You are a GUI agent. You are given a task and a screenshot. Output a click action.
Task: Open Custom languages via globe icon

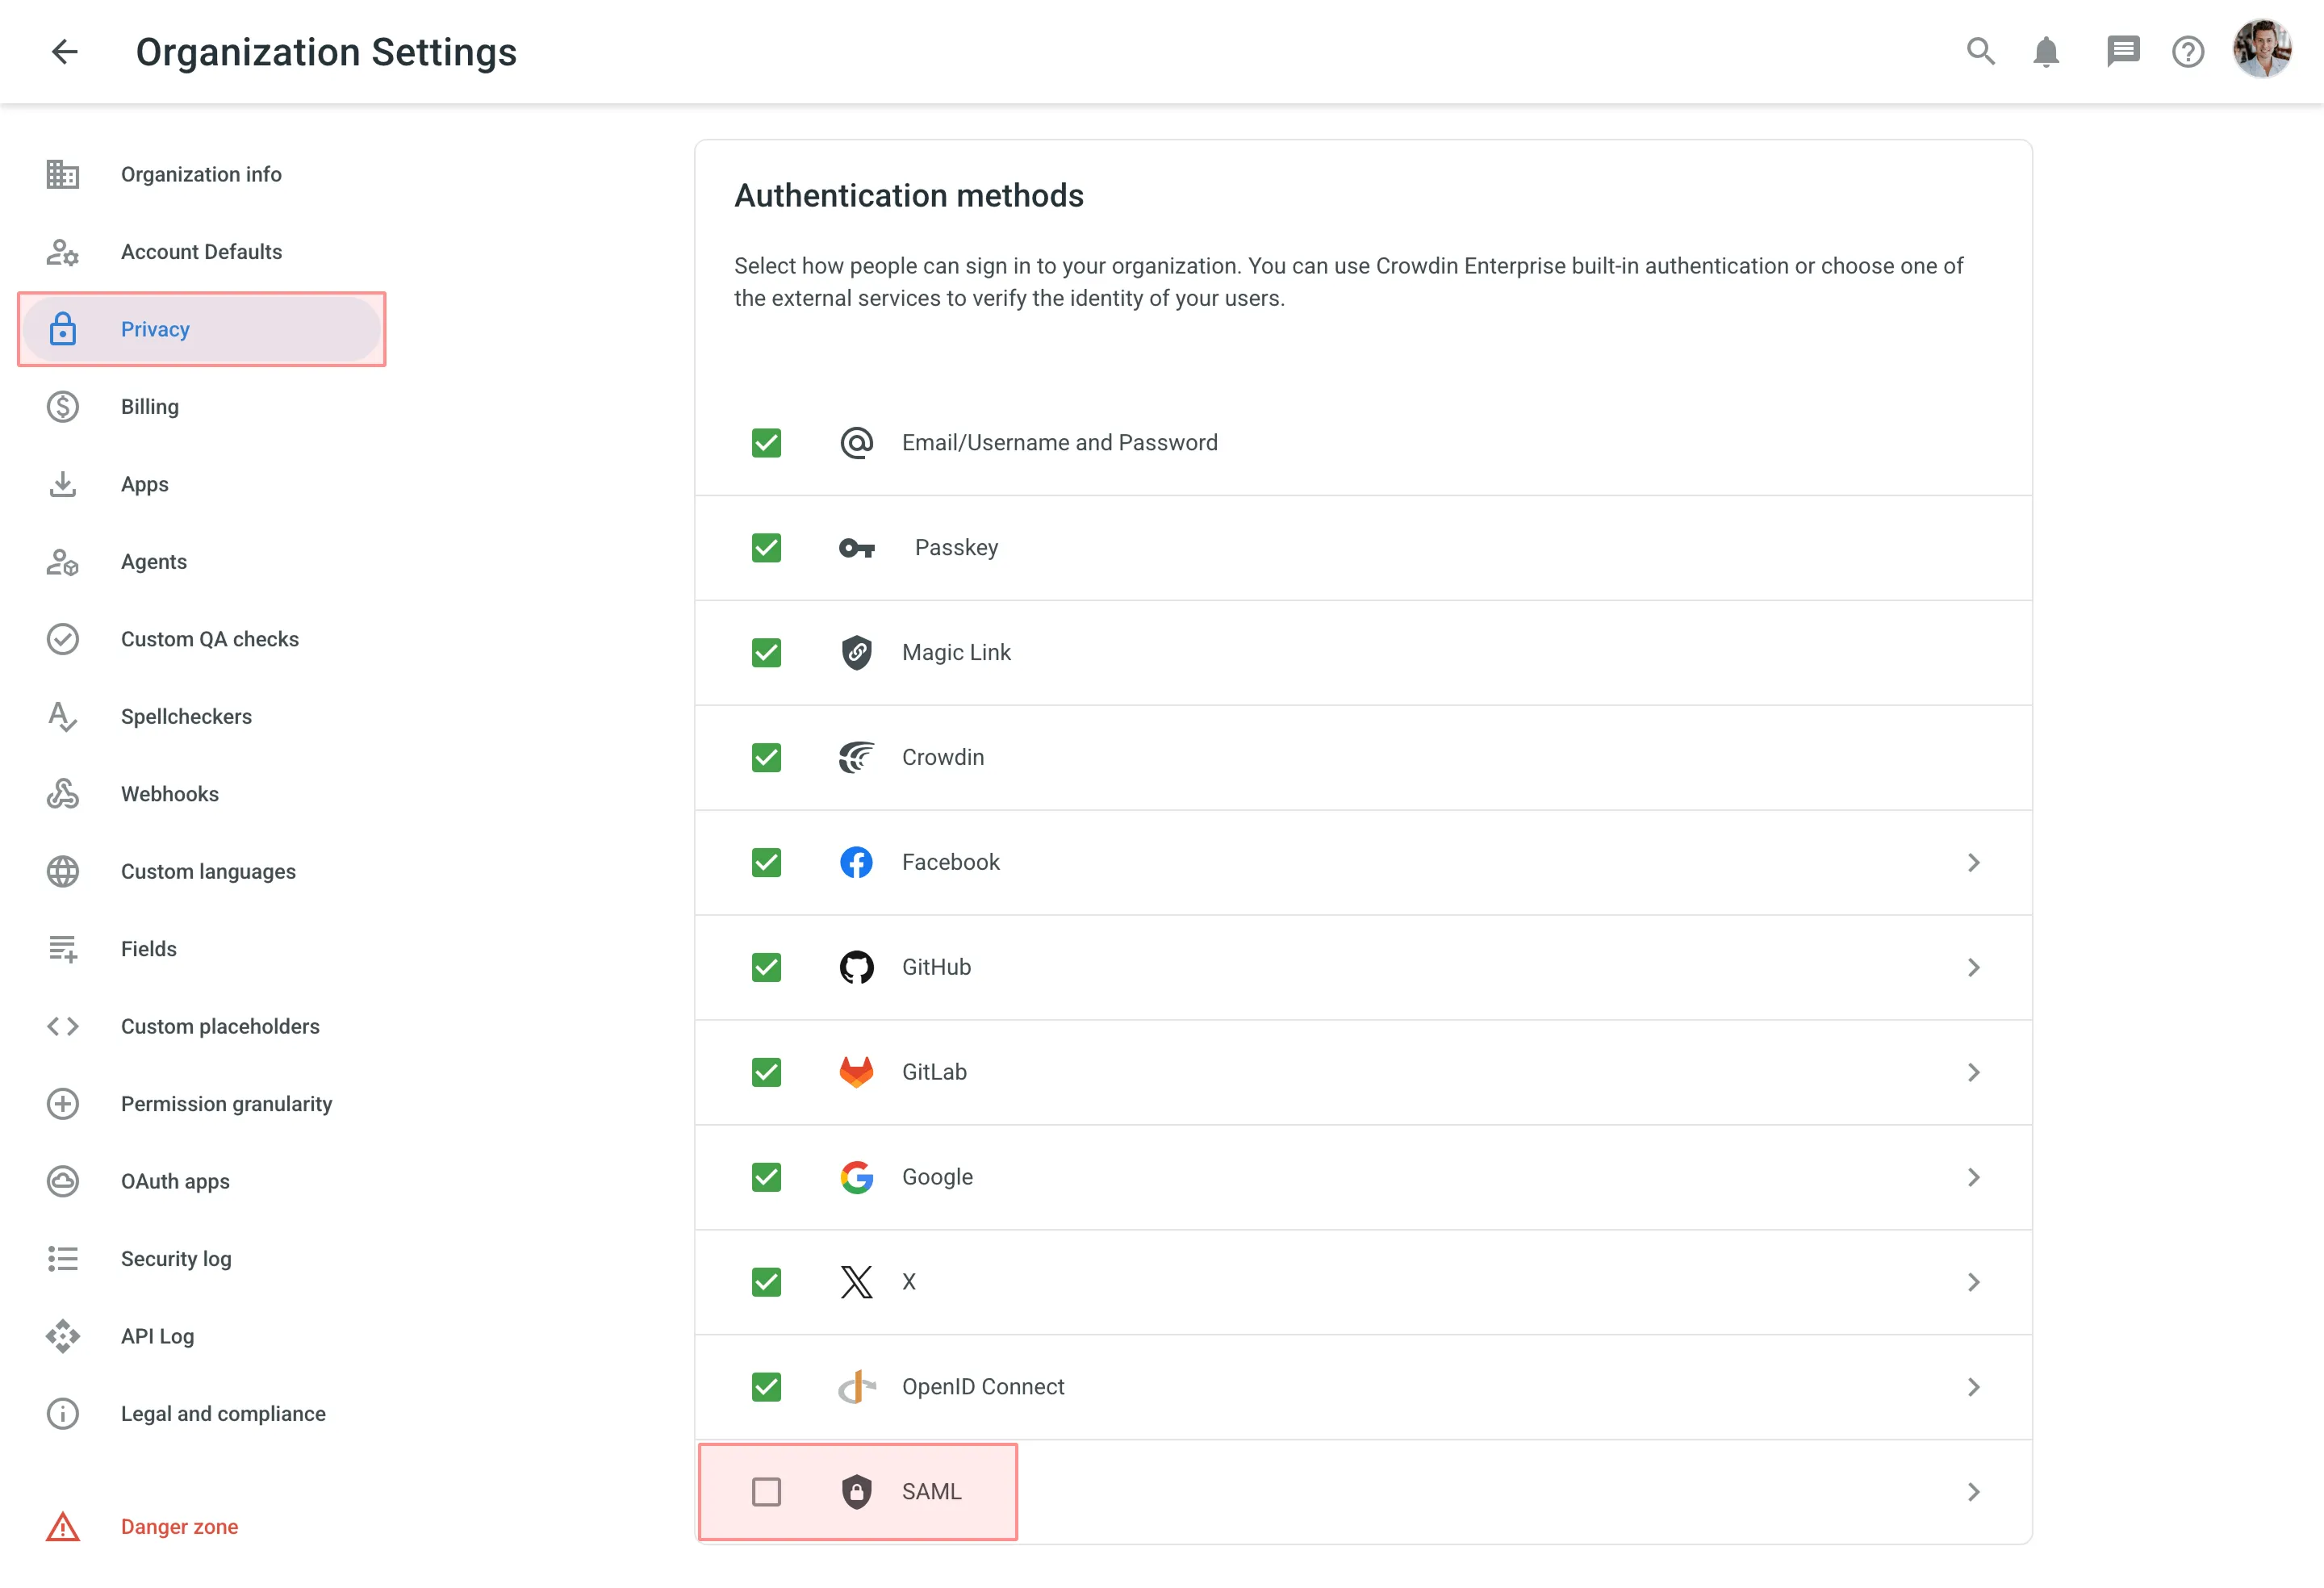(63, 871)
